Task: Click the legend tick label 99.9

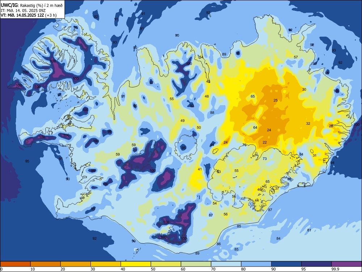Action: 335,269
